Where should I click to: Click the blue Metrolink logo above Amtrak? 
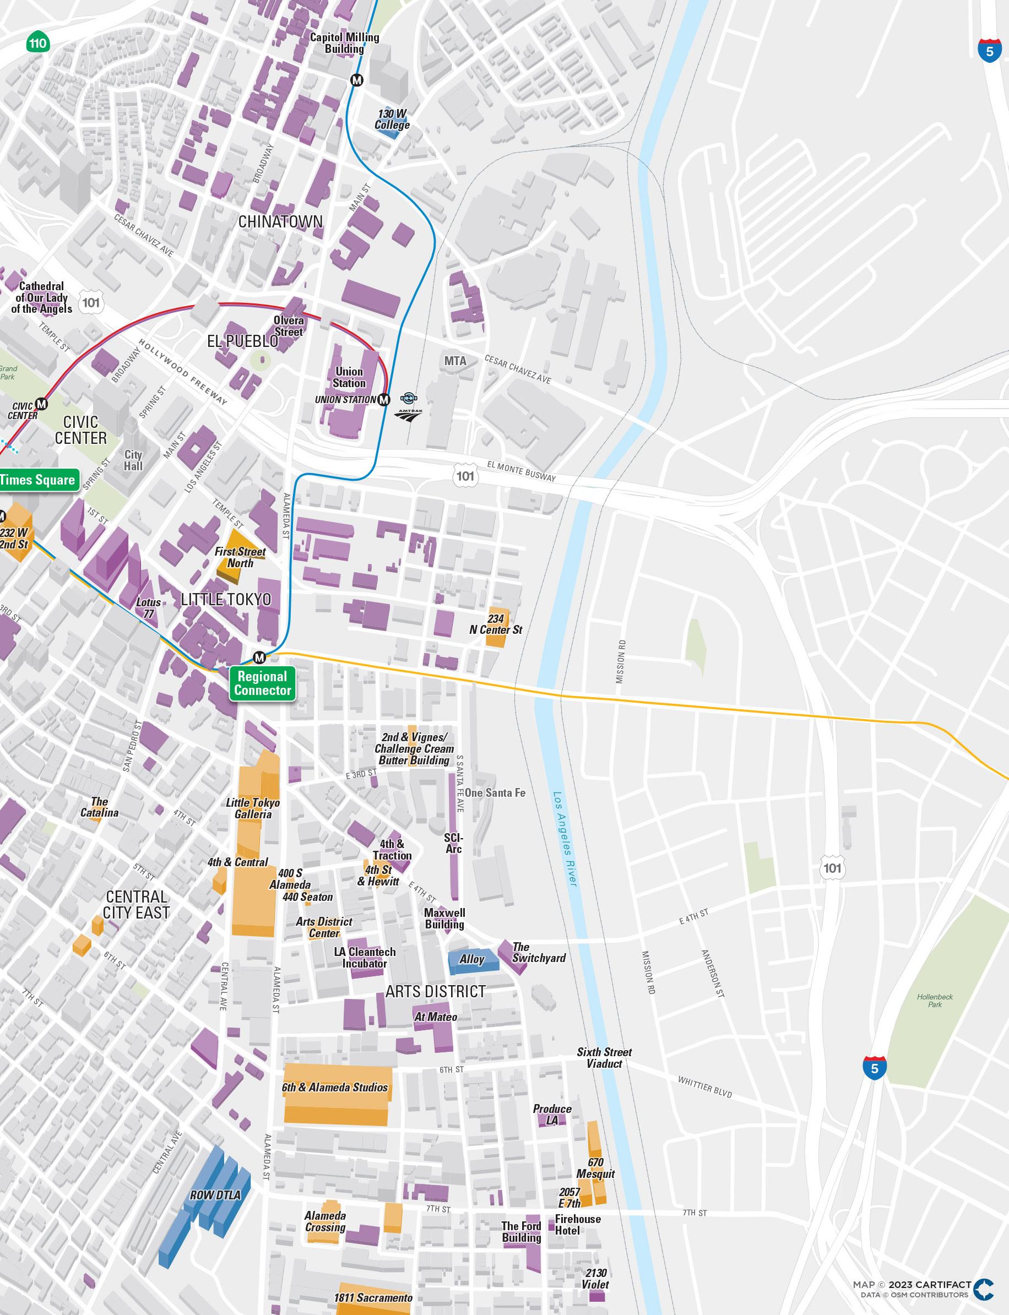point(409,398)
